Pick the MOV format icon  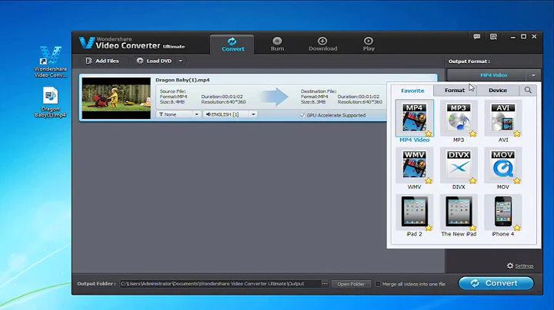[x=503, y=165]
